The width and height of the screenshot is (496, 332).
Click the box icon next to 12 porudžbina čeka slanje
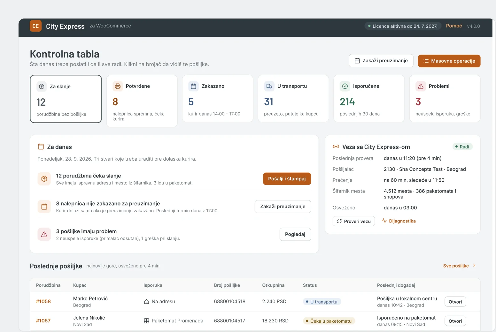coord(44,179)
